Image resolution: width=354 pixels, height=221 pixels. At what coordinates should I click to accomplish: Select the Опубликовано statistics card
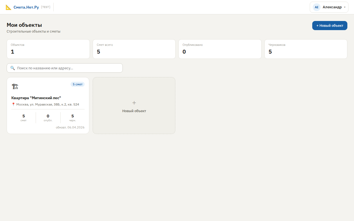tap(220, 49)
